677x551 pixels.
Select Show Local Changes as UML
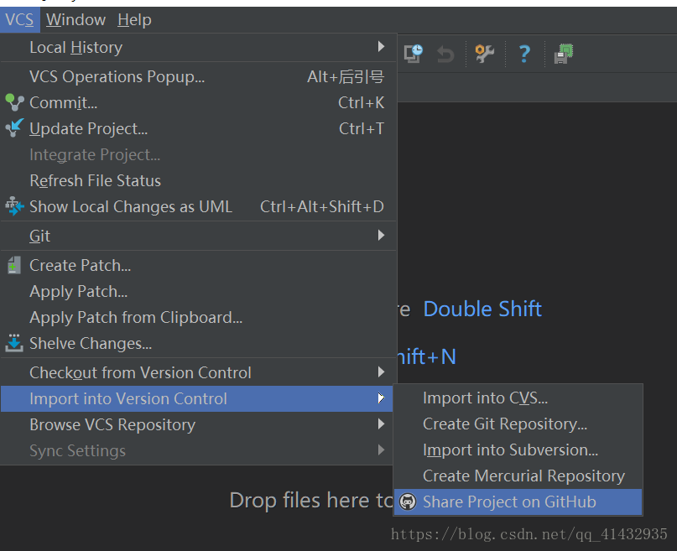tap(198, 206)
